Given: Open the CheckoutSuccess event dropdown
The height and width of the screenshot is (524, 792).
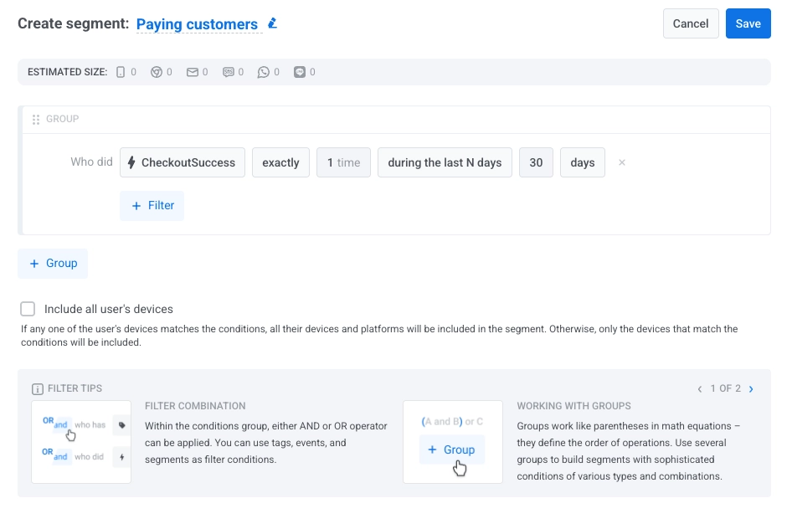Looking at the screenshot, I should [x=183, y=162].
